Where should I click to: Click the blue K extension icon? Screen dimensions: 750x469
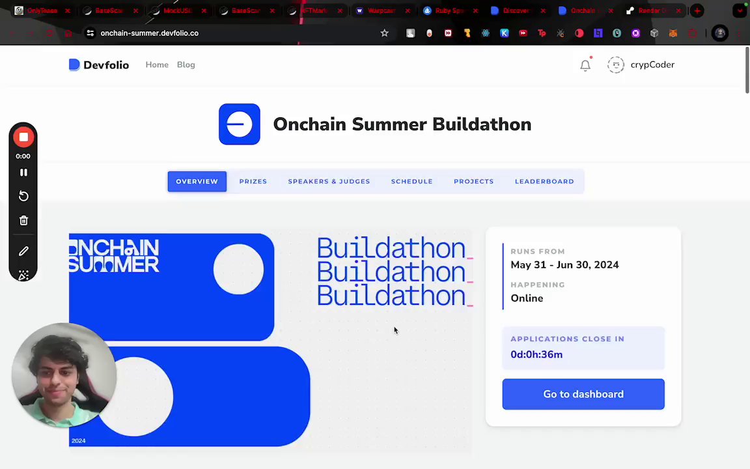coord(504,33)
